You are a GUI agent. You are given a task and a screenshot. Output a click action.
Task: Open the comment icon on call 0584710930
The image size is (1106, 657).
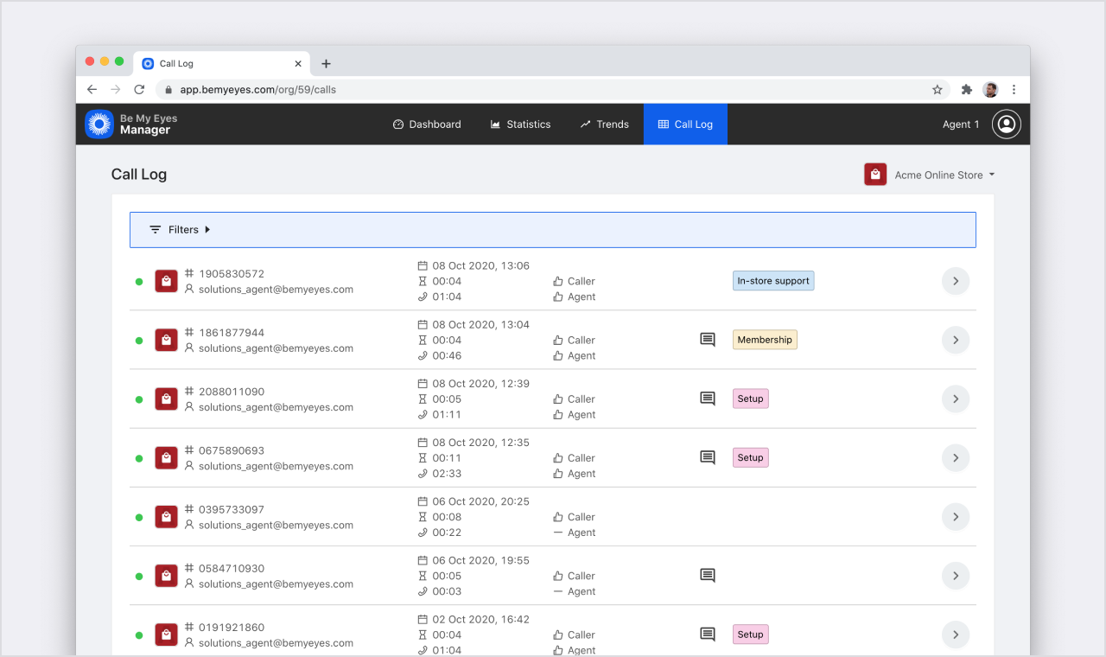pos(708,575)
